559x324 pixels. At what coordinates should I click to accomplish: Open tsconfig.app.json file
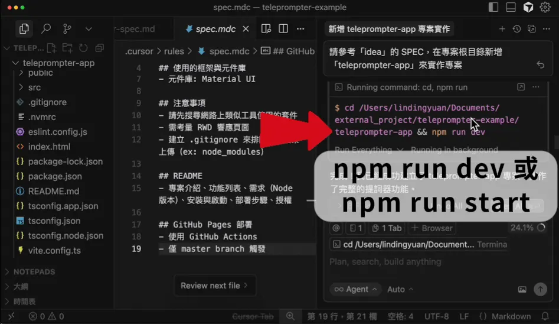tap(63, 206)
